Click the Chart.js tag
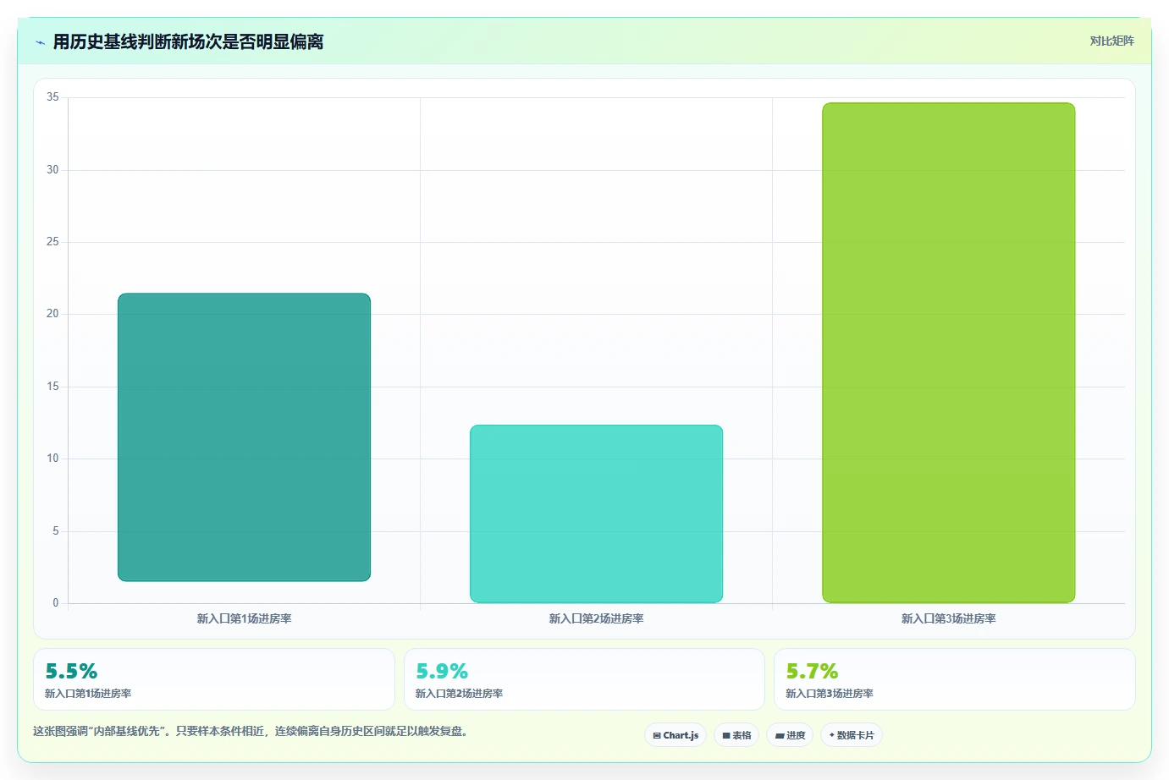The image size is (1169, 780). click(675, 735)
